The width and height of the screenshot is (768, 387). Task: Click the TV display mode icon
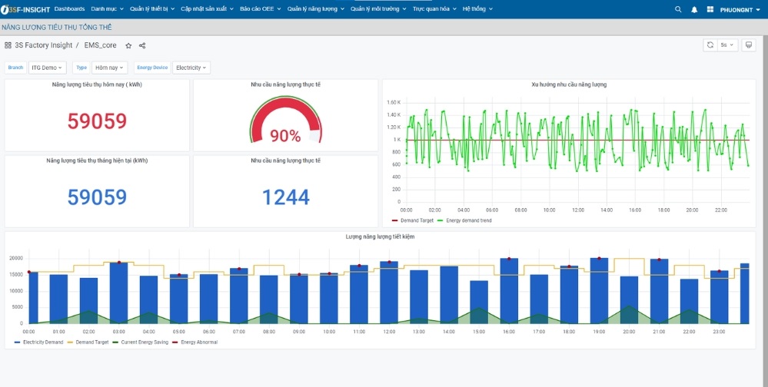[x=749, y=45]
